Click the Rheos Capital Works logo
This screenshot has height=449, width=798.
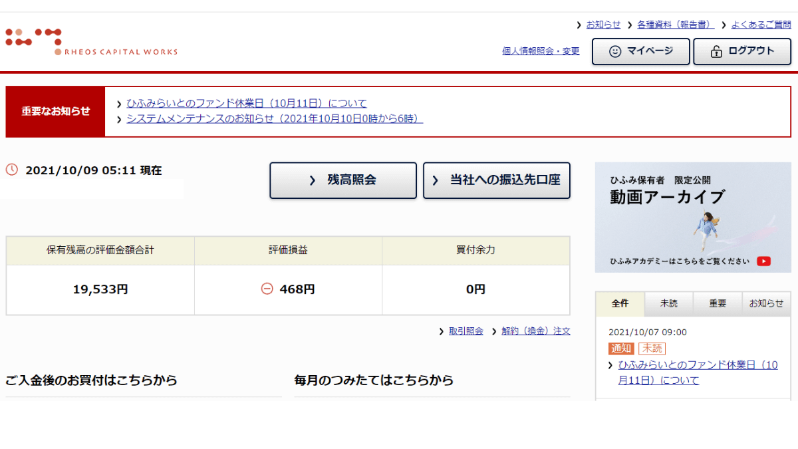click(91, 41)
